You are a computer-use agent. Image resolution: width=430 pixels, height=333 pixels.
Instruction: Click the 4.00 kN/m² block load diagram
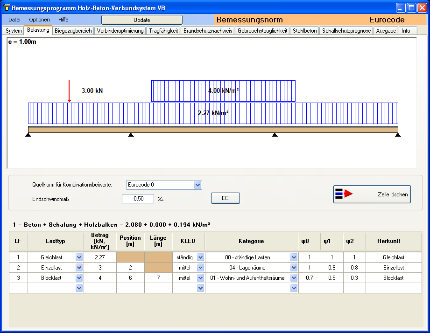click(x=223, y=90)
